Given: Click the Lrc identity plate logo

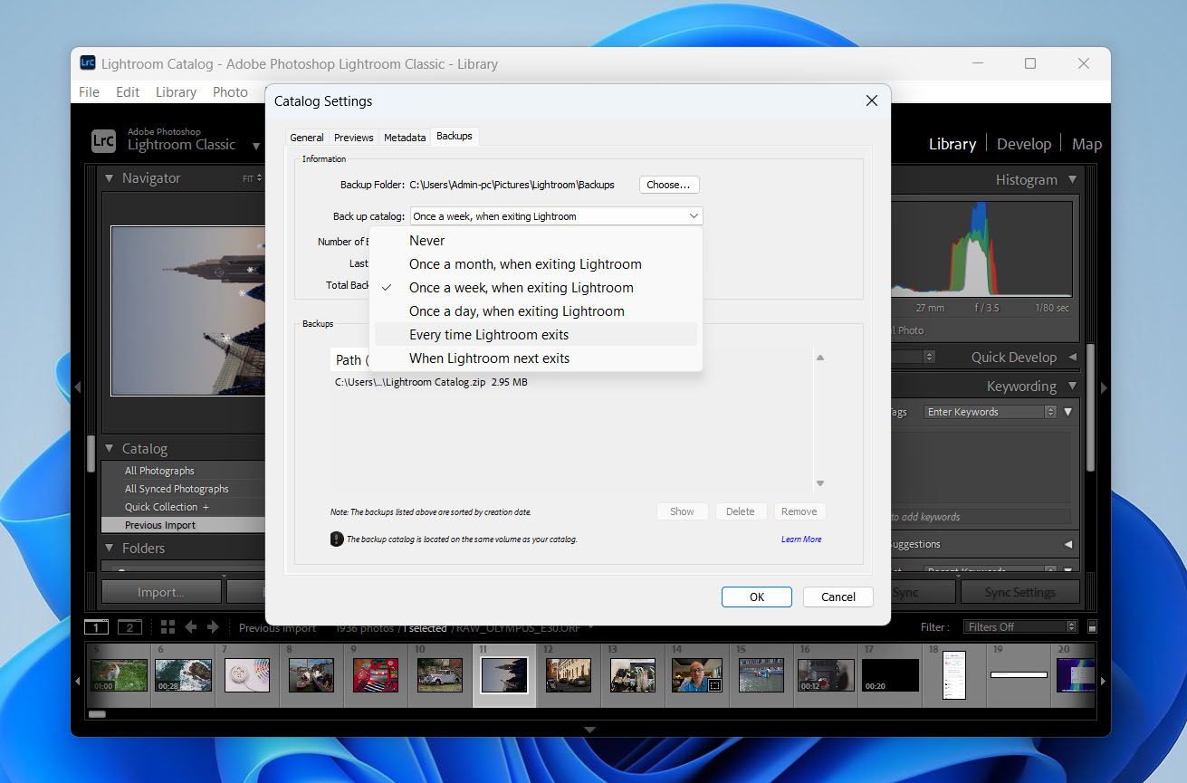Looking at the screenshot, I should (x=104, y=140).
